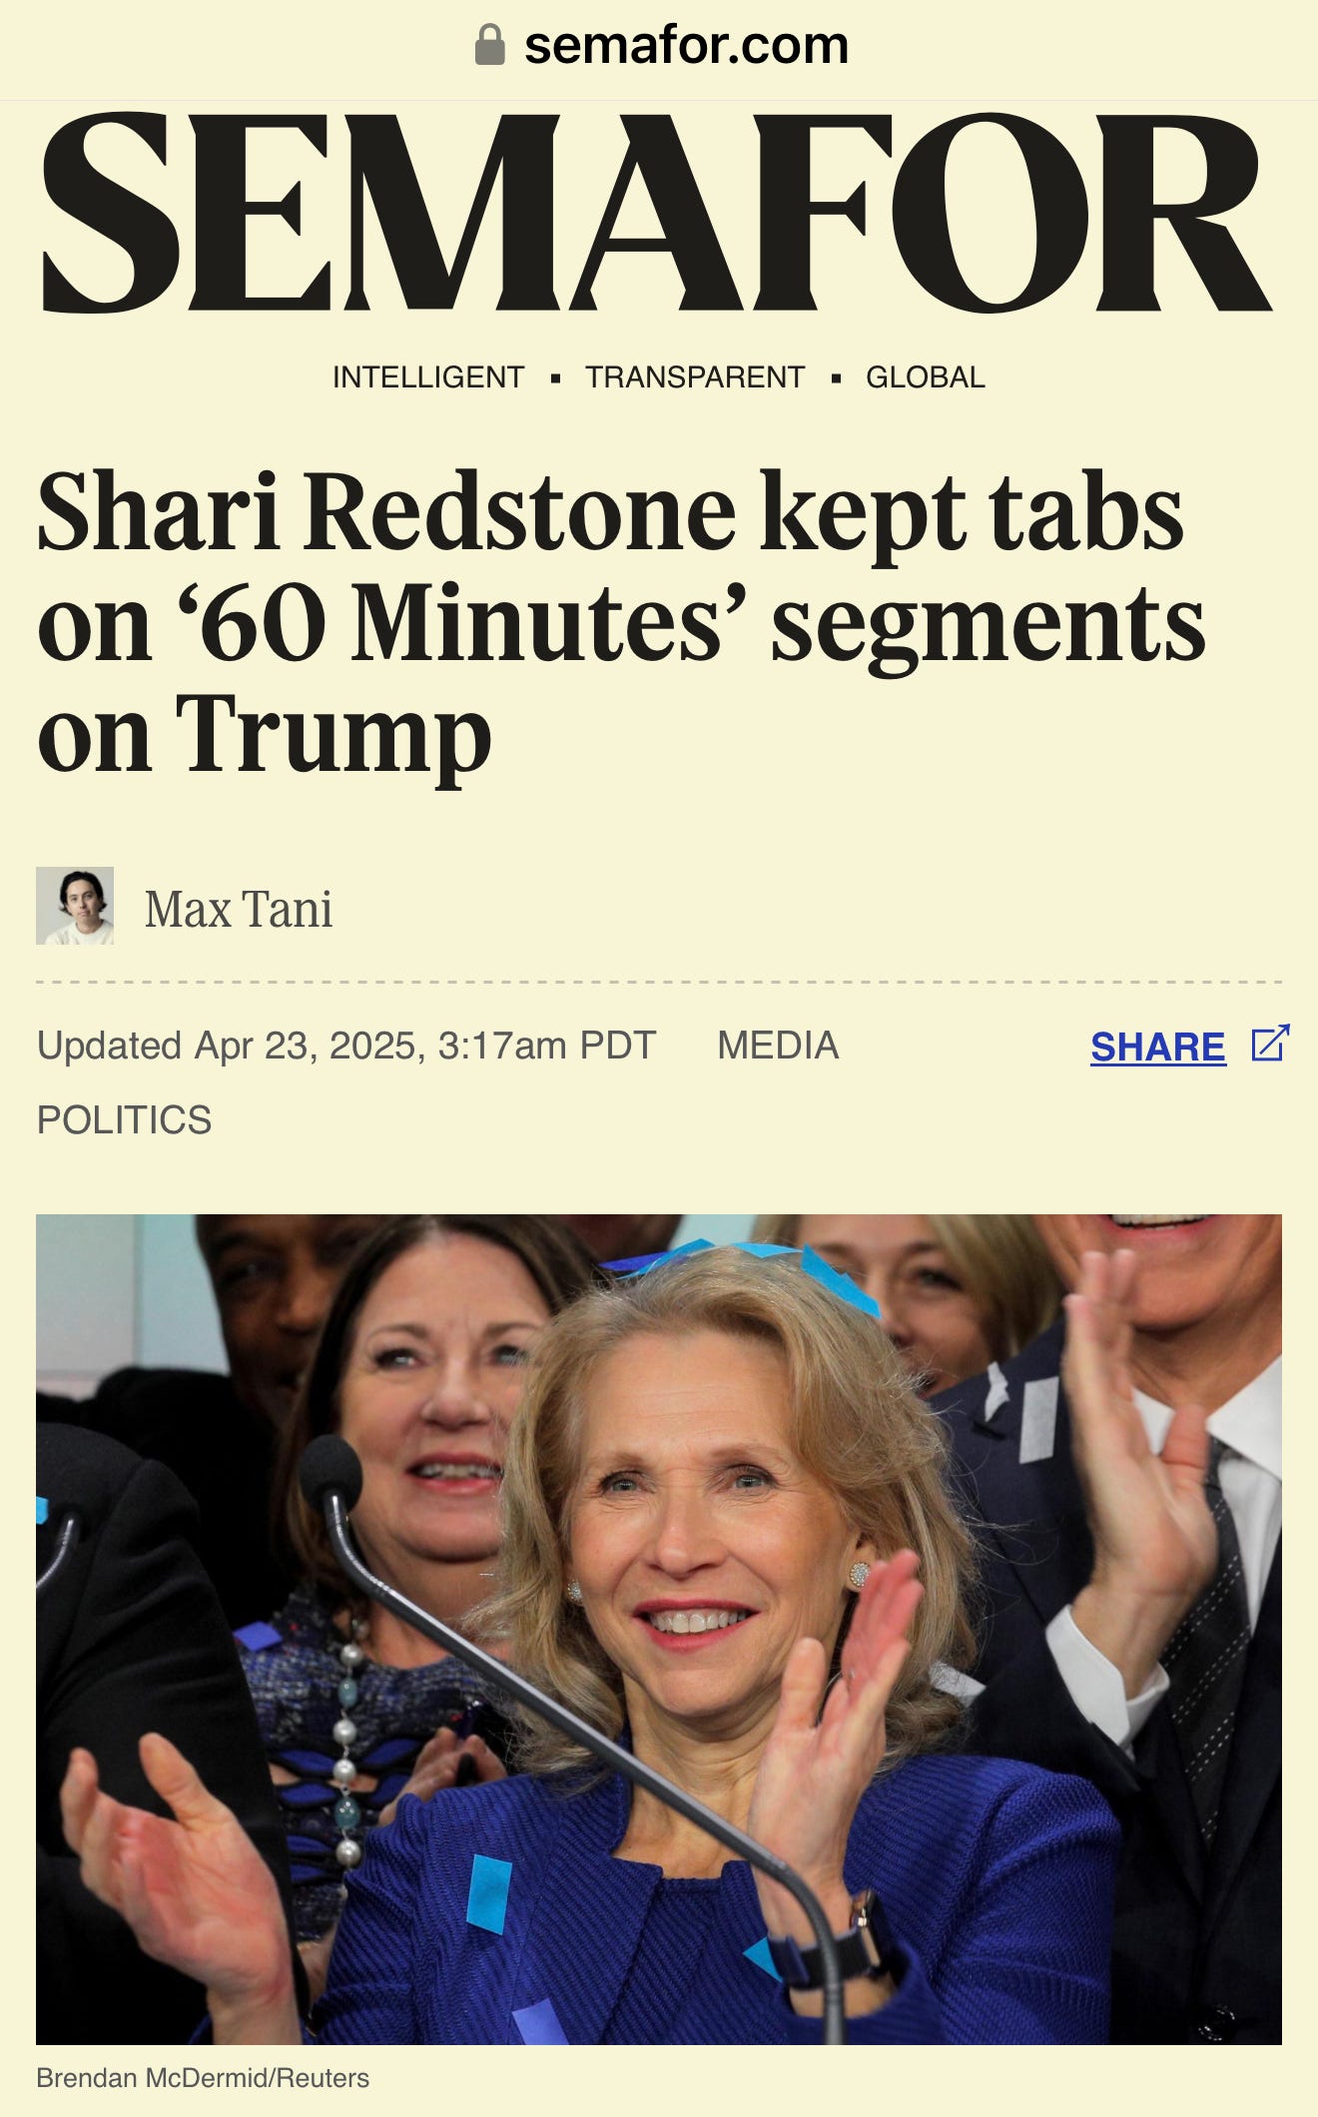The height and width of the screenshot is (2117, 1318).
Task: Open the MEDIA category tag
Action: 778,1046
